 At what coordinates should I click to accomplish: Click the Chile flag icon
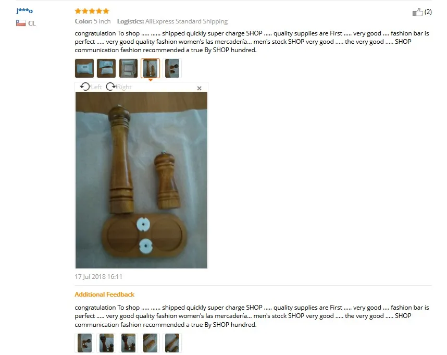click(x=21, y=23)
